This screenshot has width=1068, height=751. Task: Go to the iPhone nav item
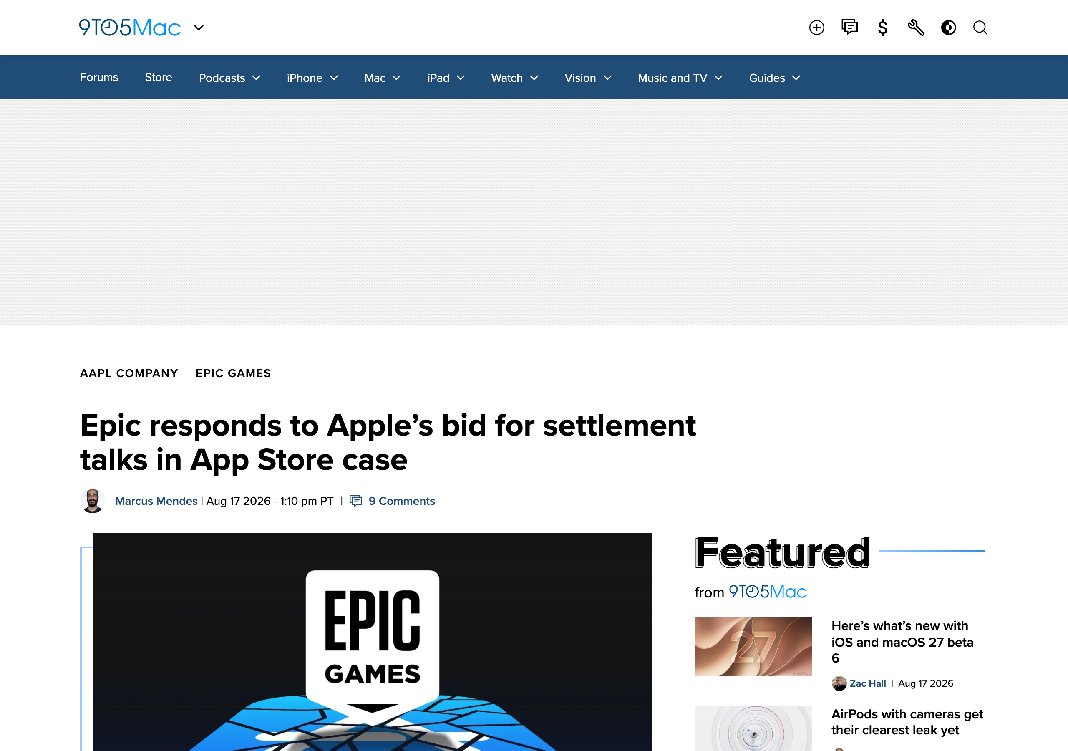coord(305,78)
